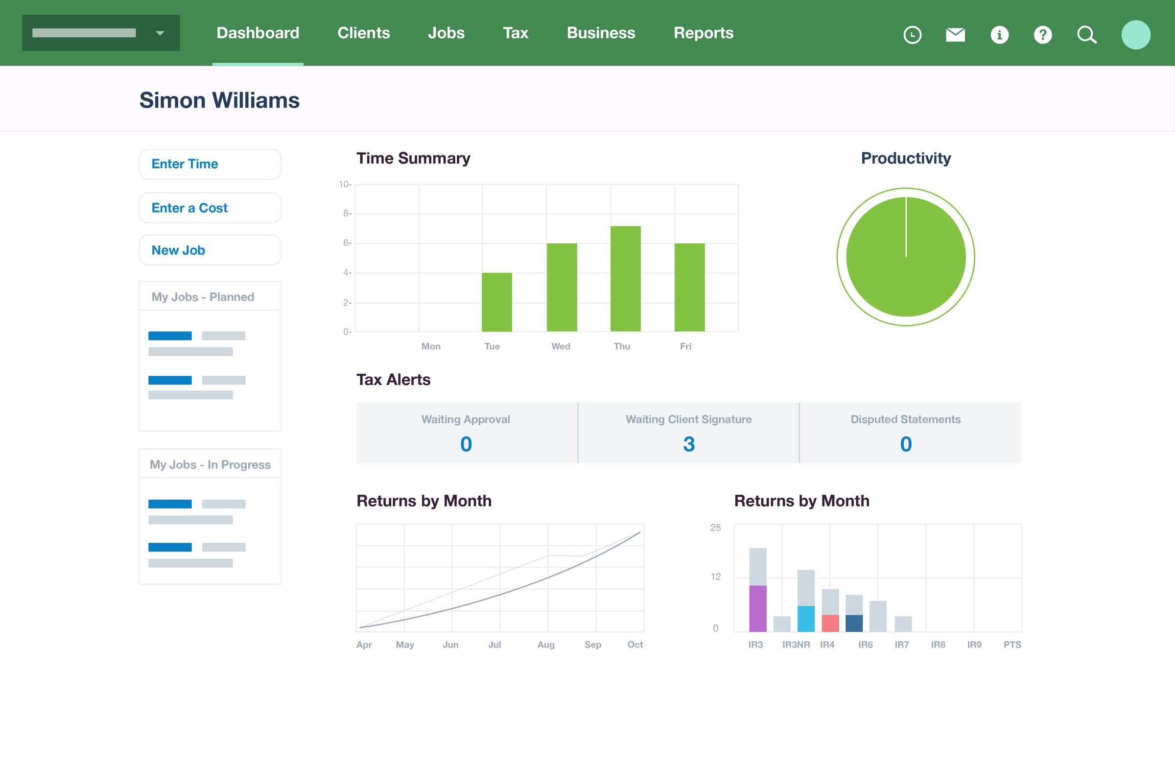Screen dimensions: 1175x762
Task: Click the Enter Time button
Action: click(x=210, y=164)
